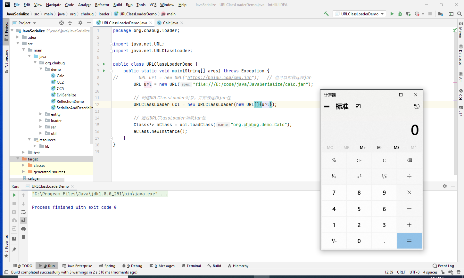This screenshot has height=278, width=464.
Task: Toggle the 1: Project side tool window
Action: 6,32
